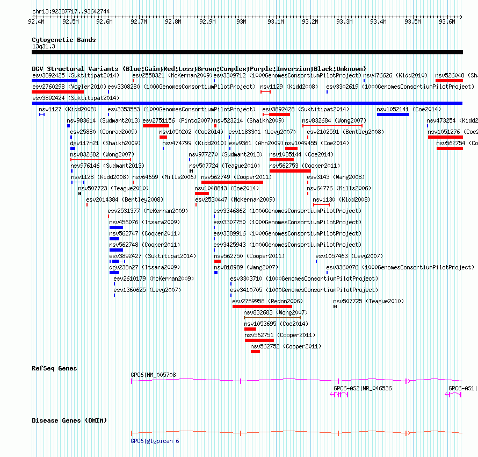
Task: Open nsv832683 (Wong2007) complex variant label
Action: pyautogui.click(x=276, y=312)
